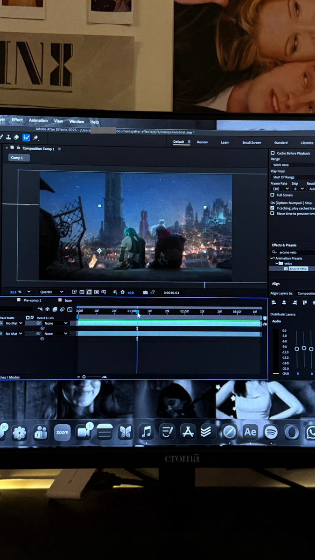
Task: Open the Help menu
Action: [x=95, y=122]
